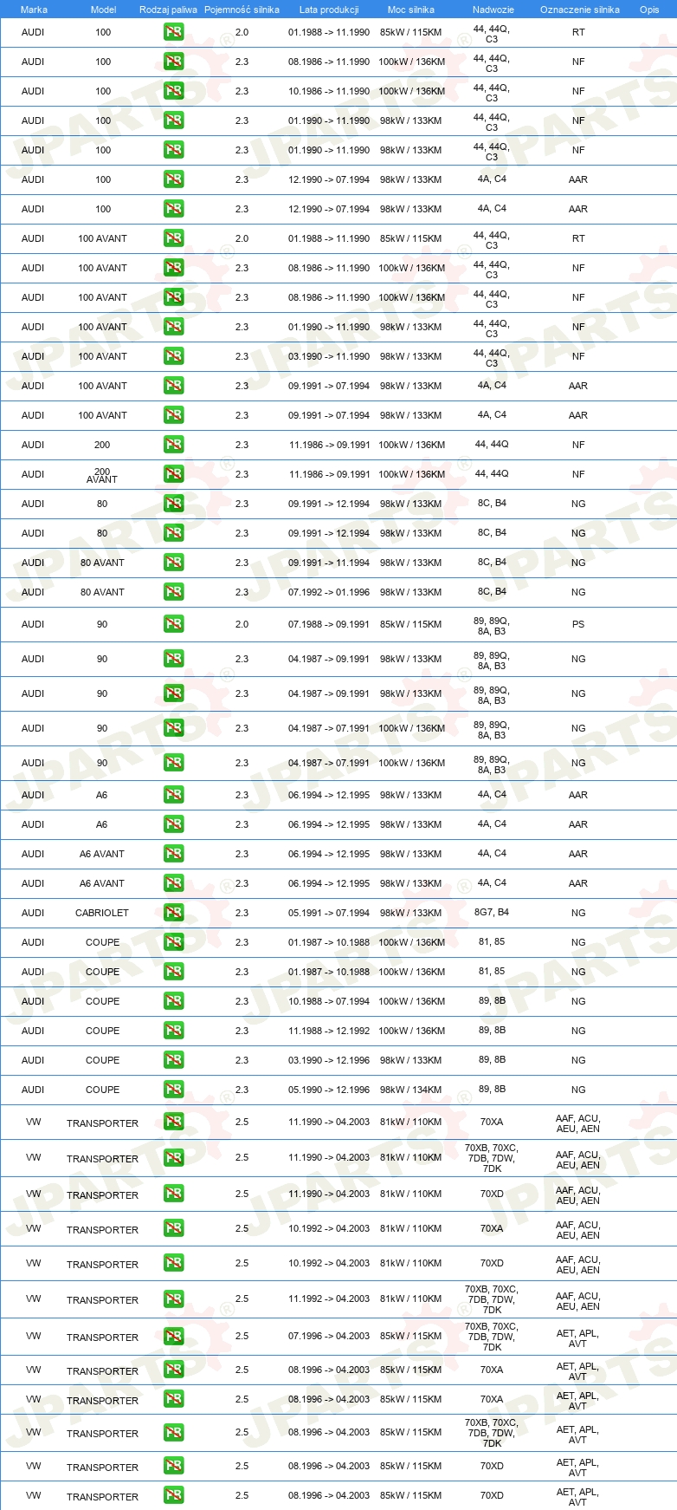
Task: Click the fuel icon for COUPE dated 03.1990
Action: coord(173,1060)
